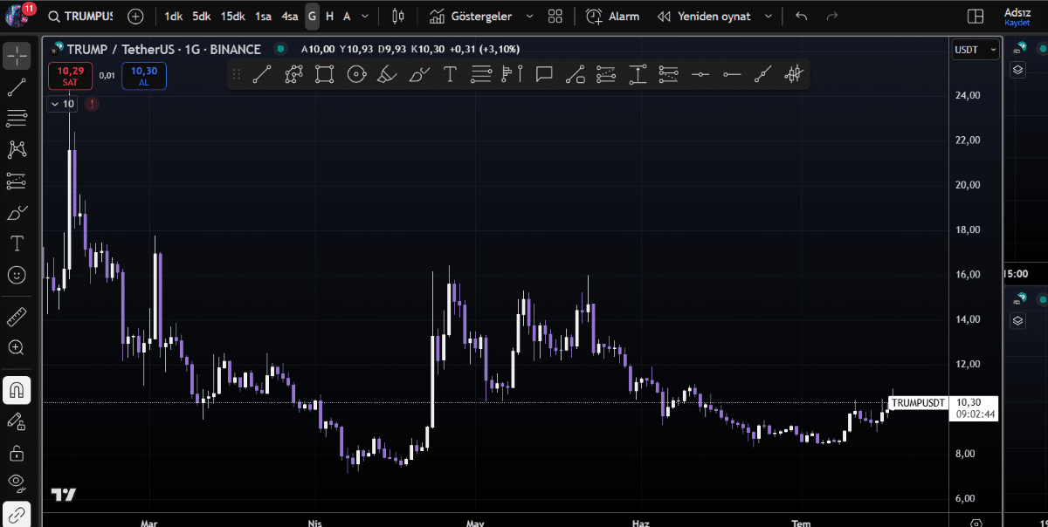
Task: Toggle lock all drawings
Action: pos(17,453)
